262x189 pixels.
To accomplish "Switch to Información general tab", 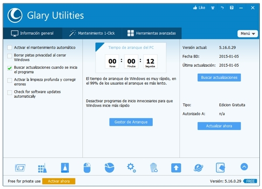I will pos(33,33).
